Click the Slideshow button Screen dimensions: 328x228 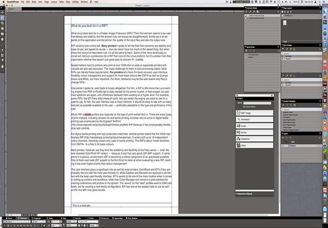tap(255, 139)
